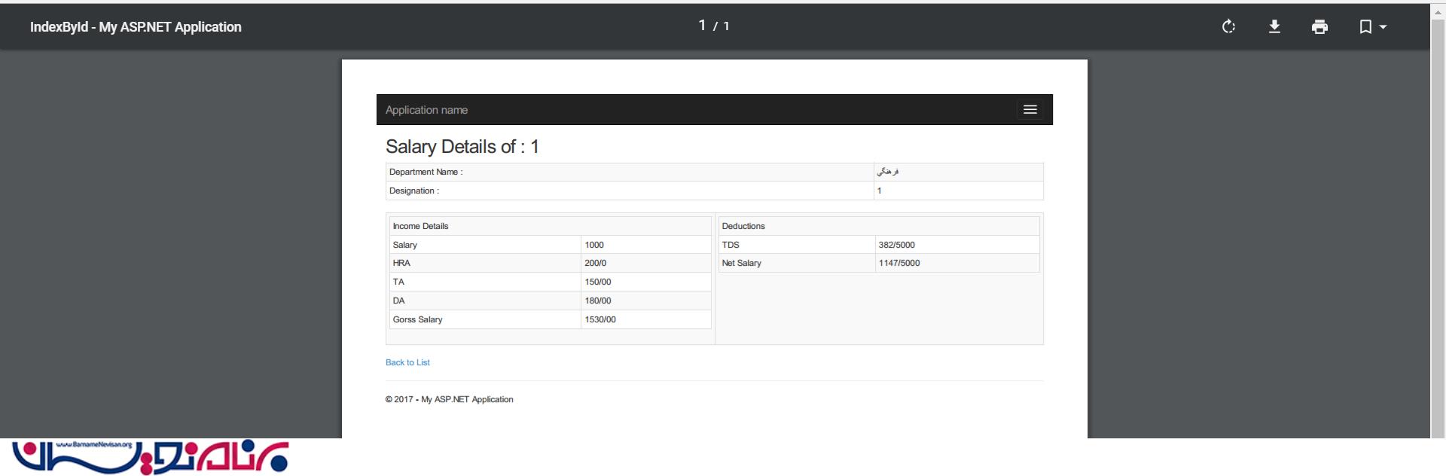Click the bookmark icon
The width and height of the screenshot is (1446, 476).
point(1365,27)
